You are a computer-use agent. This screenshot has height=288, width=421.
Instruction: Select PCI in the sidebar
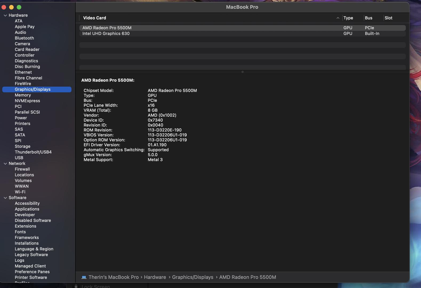tap(18, 106)
